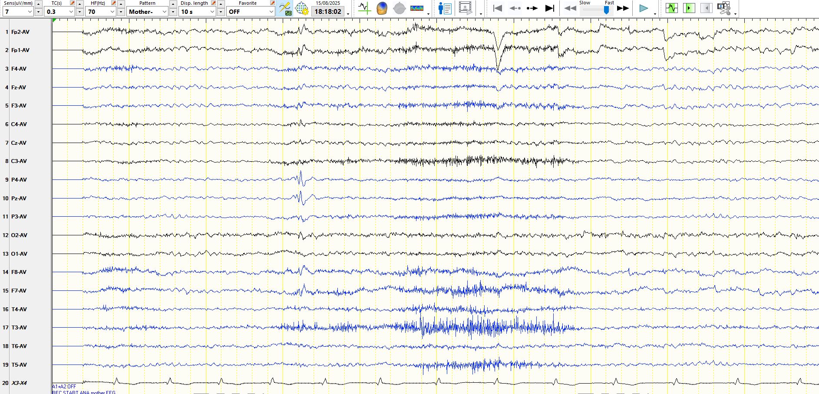Open the electrode montage settings icon
The width and height of the screenshot is (819, 394).
tap(302, 8)
